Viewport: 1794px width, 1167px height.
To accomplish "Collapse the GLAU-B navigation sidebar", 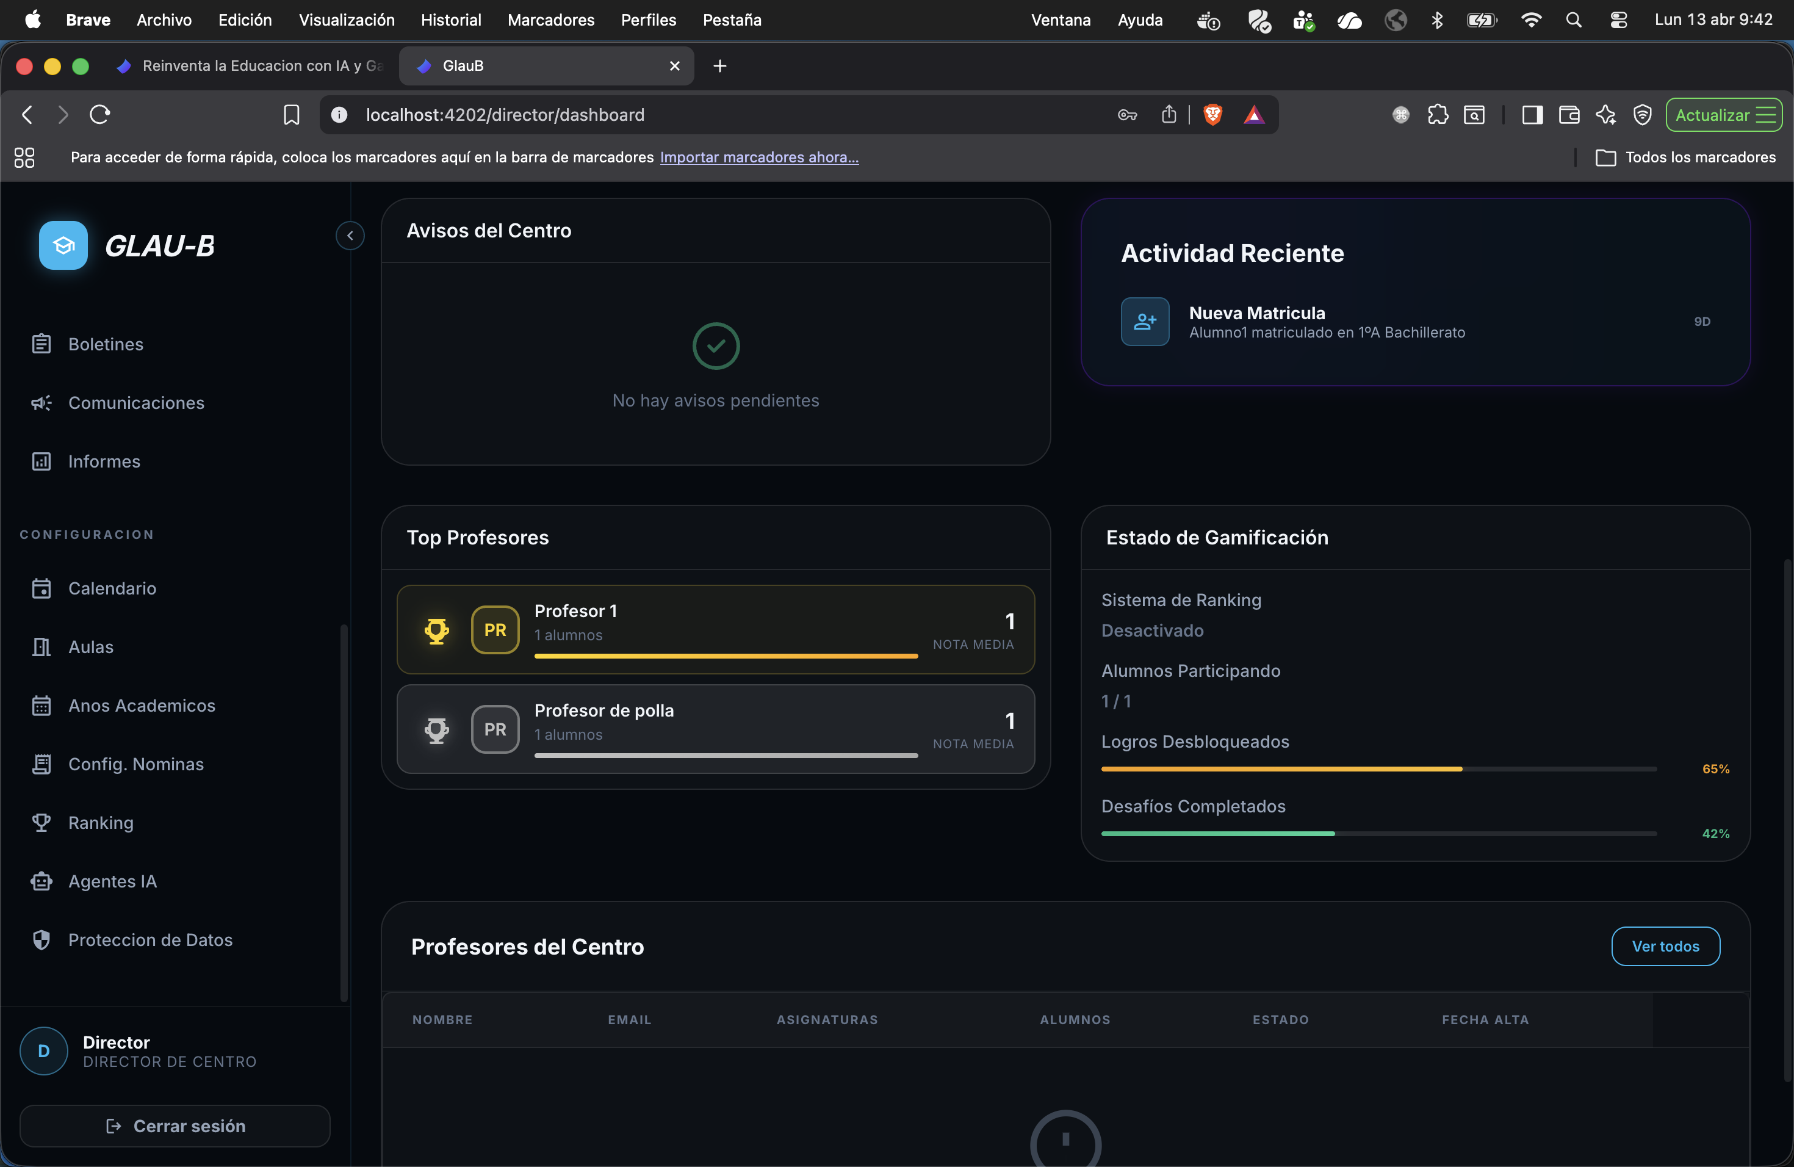I will pos(349,235).
